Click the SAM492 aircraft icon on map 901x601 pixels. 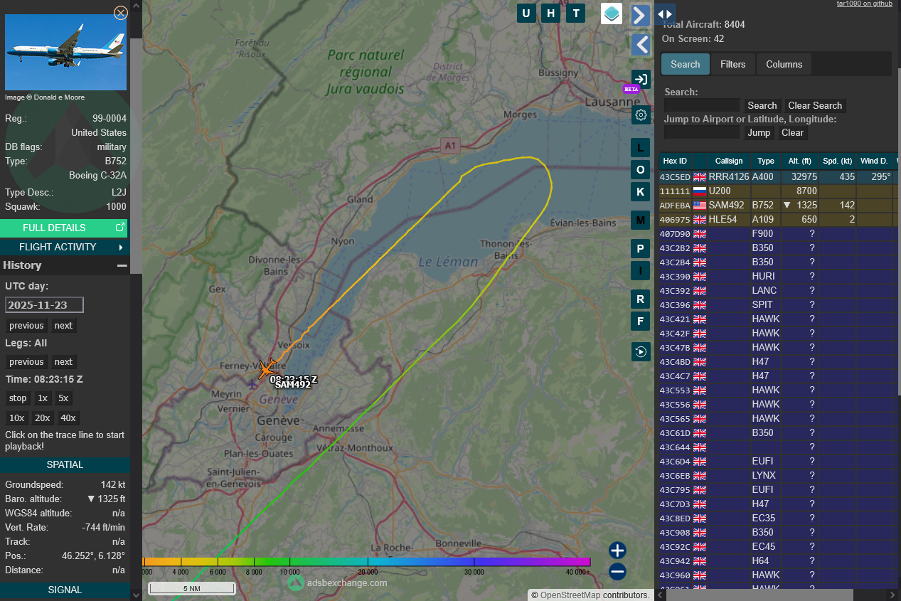click(267, 368)
